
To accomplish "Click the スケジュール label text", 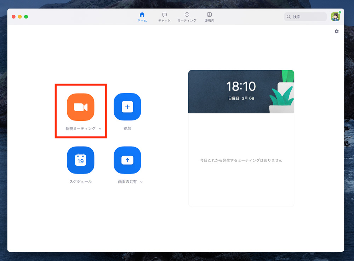I will pos(81,182).
